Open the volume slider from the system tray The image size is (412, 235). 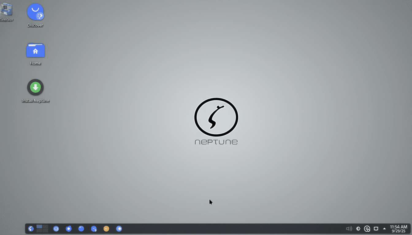coord(349,229)
